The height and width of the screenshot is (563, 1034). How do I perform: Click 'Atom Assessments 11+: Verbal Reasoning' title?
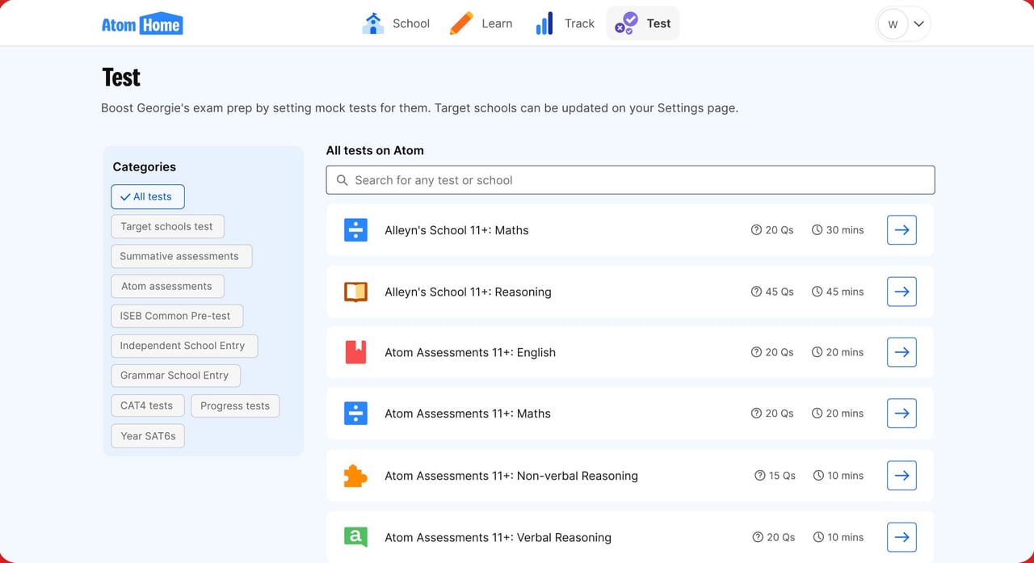pyautogui.click(x=498, y=537)
